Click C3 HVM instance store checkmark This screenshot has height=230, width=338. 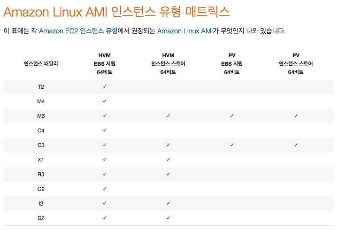tap(168, 145)
